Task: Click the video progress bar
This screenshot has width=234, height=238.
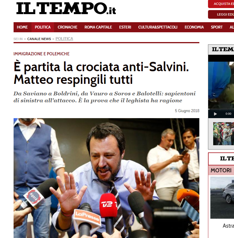Action: (221, 109)
